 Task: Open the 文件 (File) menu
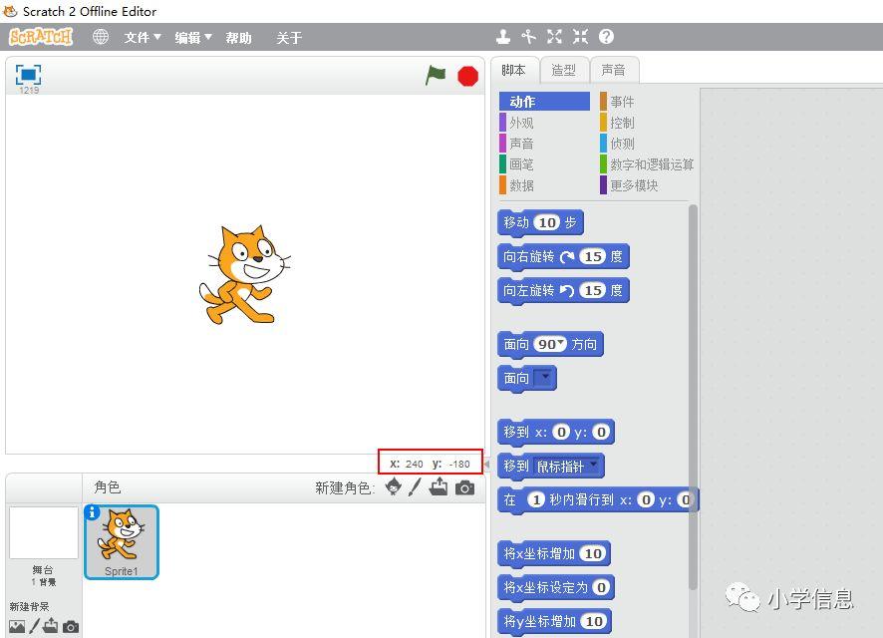pyautogui.click(x=143, y=38)
